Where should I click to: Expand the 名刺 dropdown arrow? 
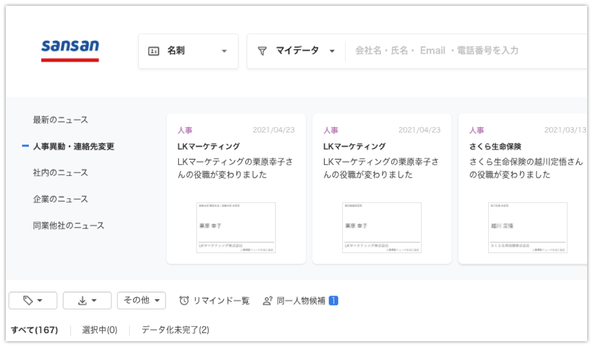(224, 51)
